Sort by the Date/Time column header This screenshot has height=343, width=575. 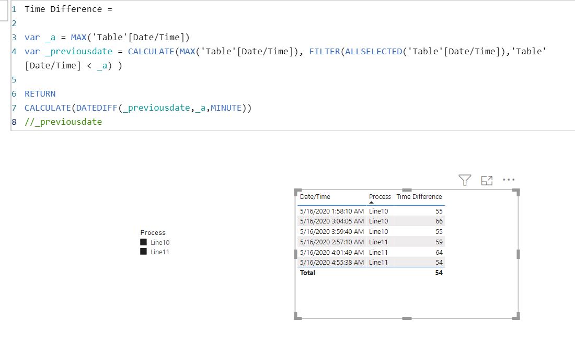[315, 197]
